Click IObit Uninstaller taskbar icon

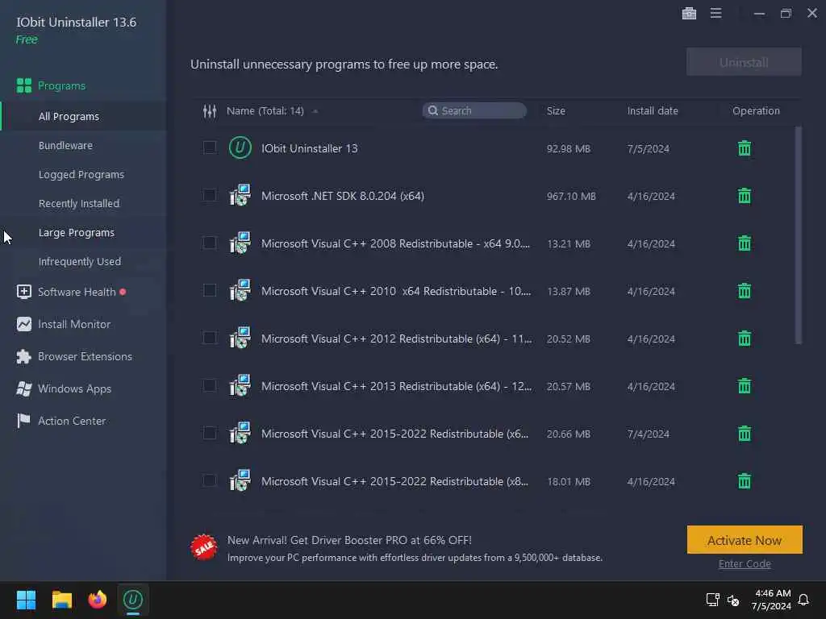pos(133,600)
